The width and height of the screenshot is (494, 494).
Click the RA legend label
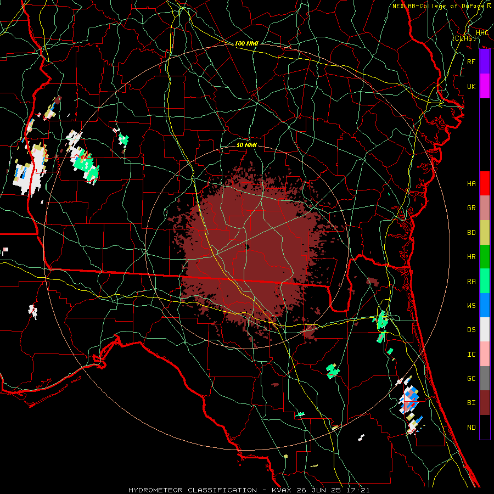click(x=471, y=282)
